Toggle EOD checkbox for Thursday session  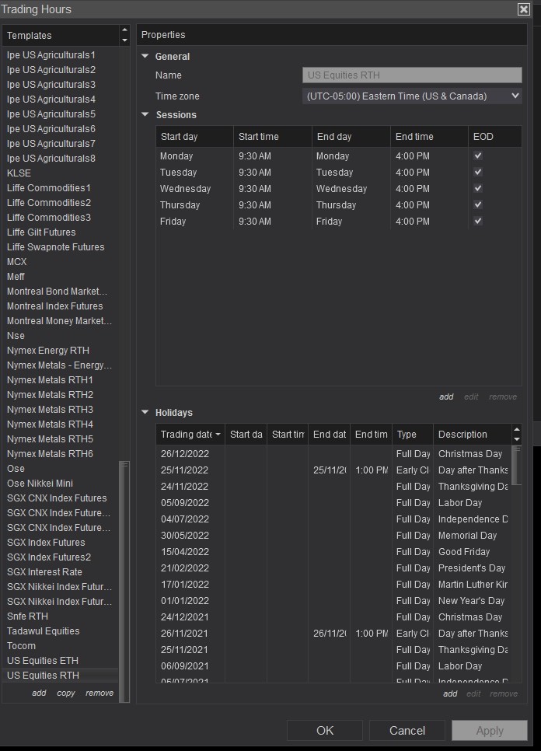point(478,204)
